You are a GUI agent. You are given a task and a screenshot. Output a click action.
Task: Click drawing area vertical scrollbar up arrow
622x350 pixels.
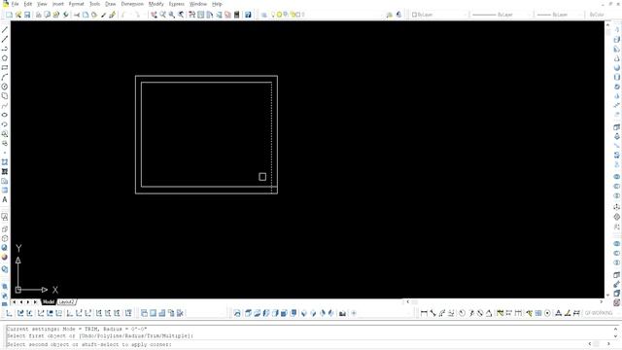607,24
